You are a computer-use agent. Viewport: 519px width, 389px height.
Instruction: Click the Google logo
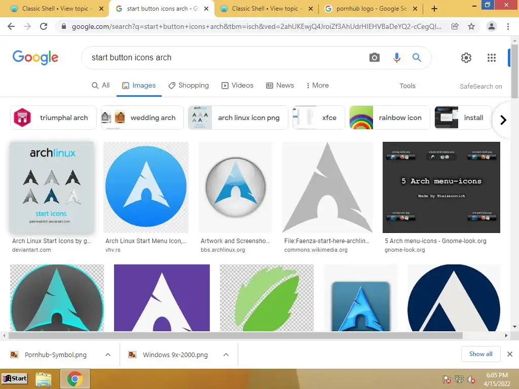tap(35, 58)
